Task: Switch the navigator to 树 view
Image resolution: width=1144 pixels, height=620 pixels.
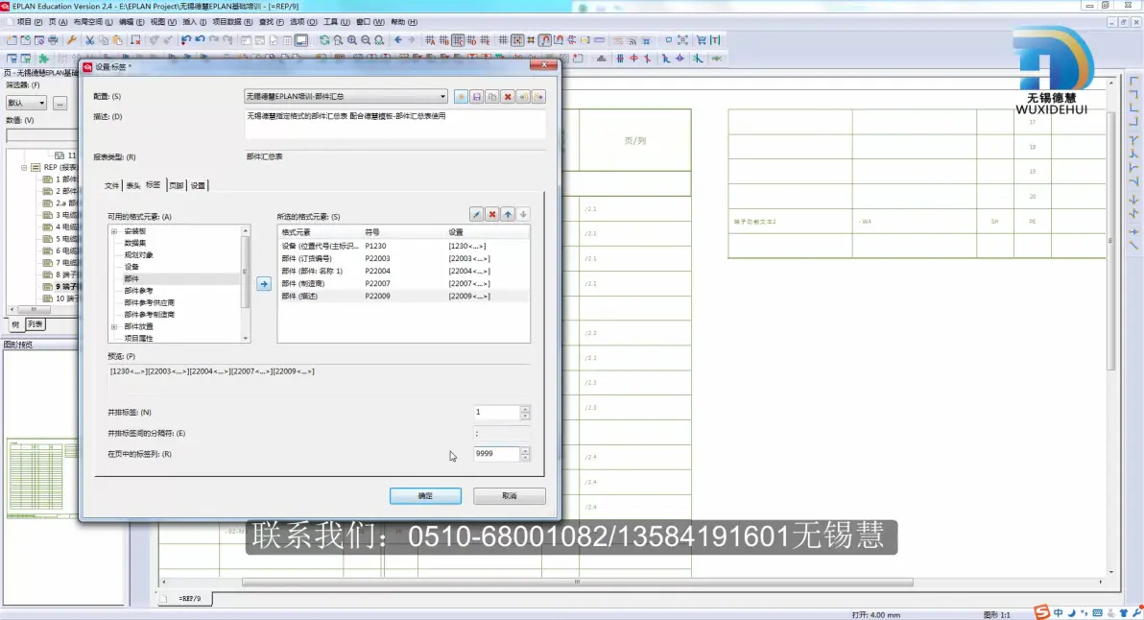Action: tap(15, 324)
